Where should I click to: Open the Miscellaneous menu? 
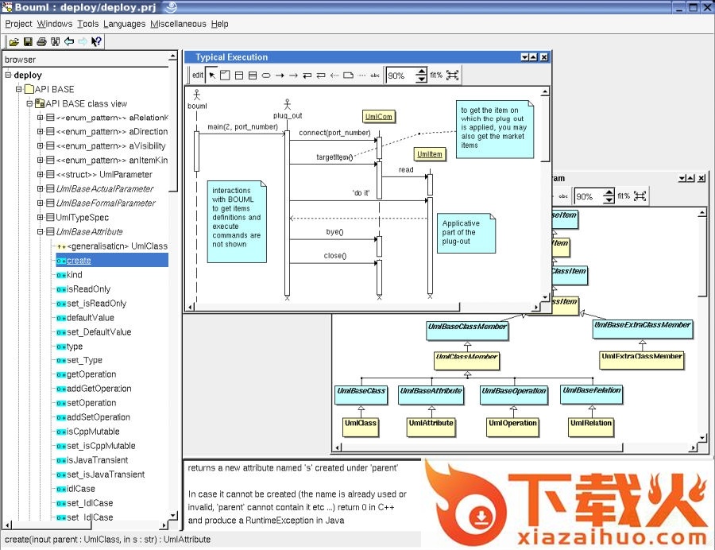click(178, 24)
